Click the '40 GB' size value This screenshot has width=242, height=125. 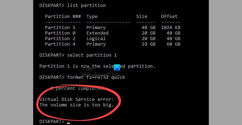(148, 28)
